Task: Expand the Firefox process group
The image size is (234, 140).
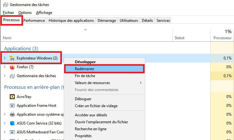Action: coord(5,67)
